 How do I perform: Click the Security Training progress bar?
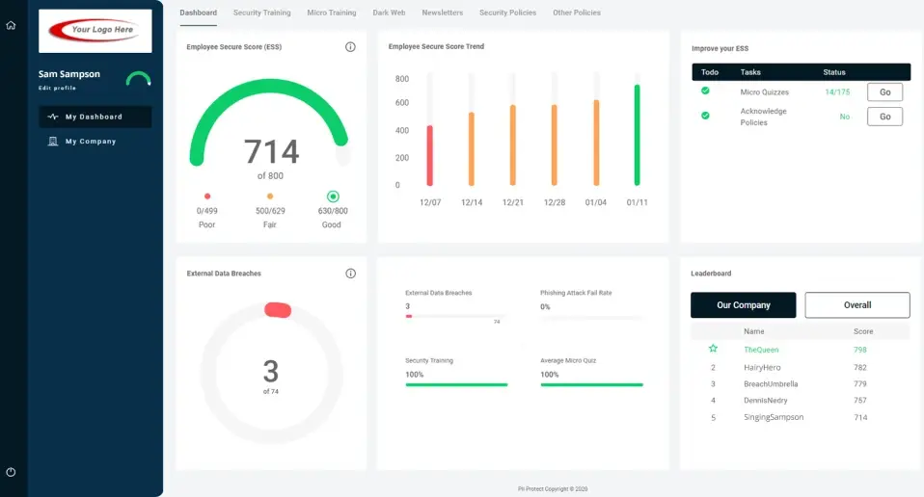pyautogui.click(x=457, y=384)
